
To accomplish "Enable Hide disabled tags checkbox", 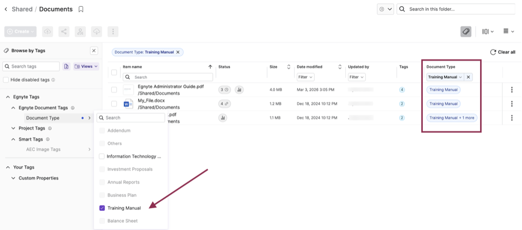I will pyautogui.click(x=6, y=80).
